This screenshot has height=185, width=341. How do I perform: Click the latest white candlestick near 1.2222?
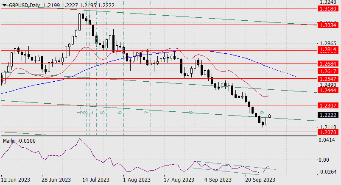point(270,116)
